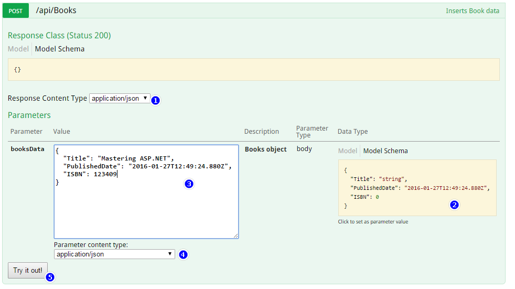The image size is (515, 289).
Task: Click the blue number 5 marker
Action: [50, 277]
